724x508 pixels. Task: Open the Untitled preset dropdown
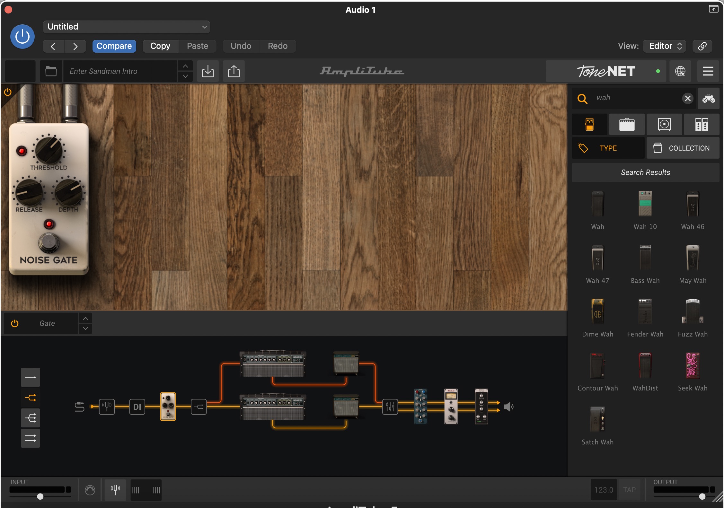[x=126, y=27]
